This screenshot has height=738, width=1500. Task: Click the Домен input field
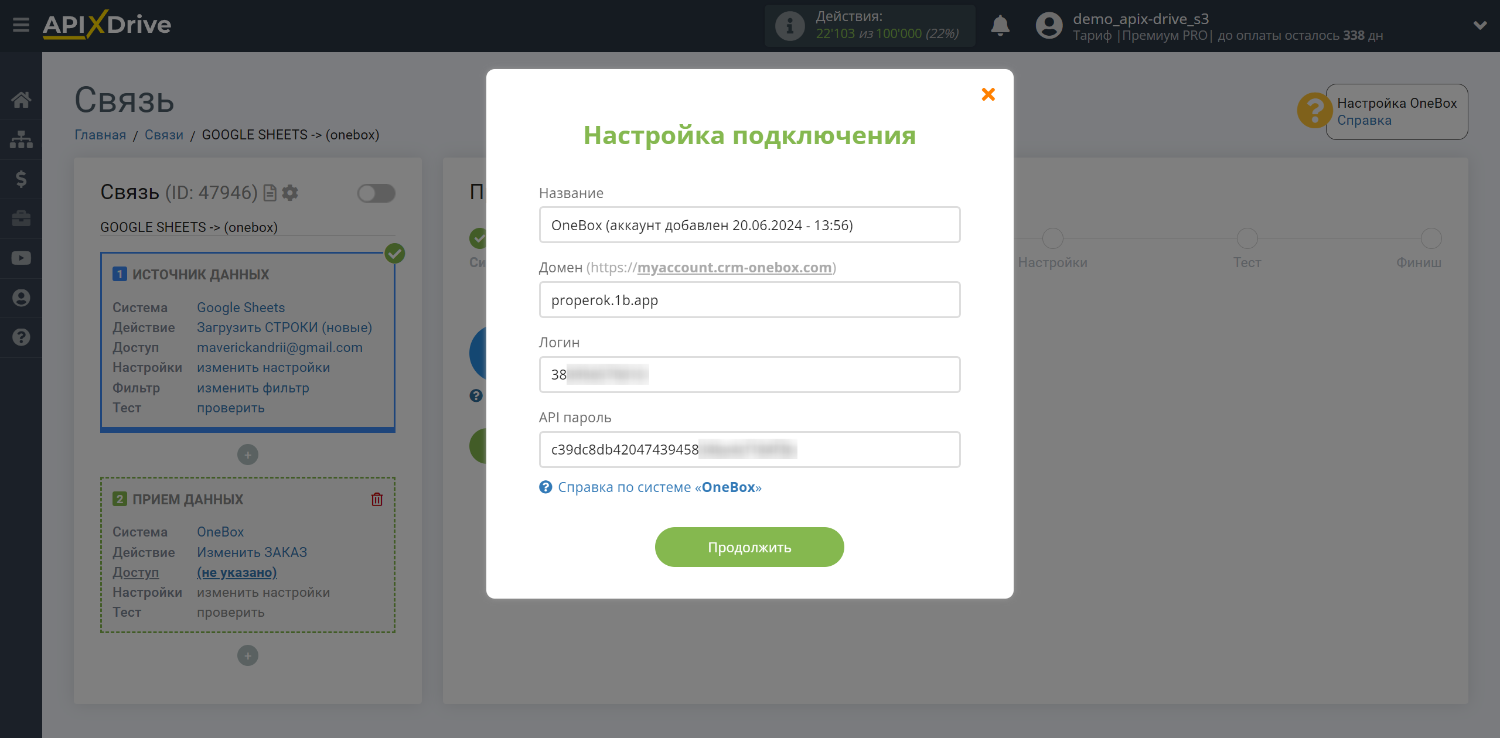749,300
